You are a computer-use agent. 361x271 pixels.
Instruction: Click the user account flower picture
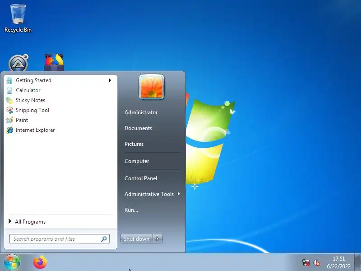pos(152,87)
